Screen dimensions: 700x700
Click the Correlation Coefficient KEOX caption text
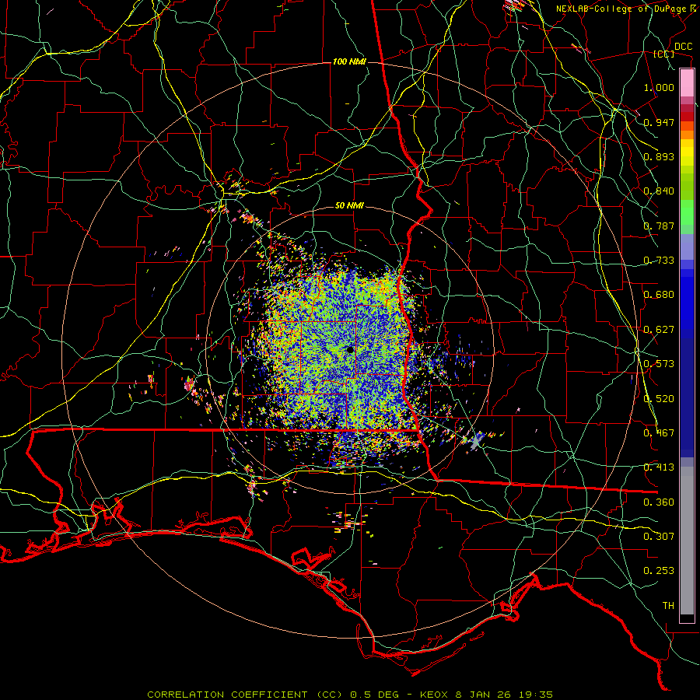[350, 695]
